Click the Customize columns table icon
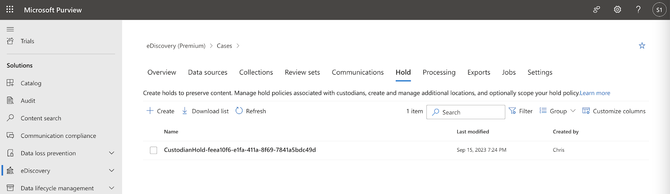This screenshot has height=194, width=670. tap(586, 111)
